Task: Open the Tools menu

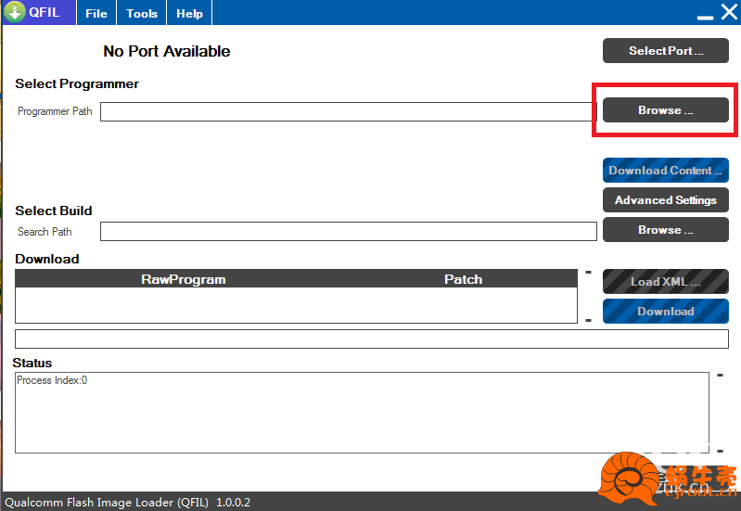Action: (x=141, y=13)
